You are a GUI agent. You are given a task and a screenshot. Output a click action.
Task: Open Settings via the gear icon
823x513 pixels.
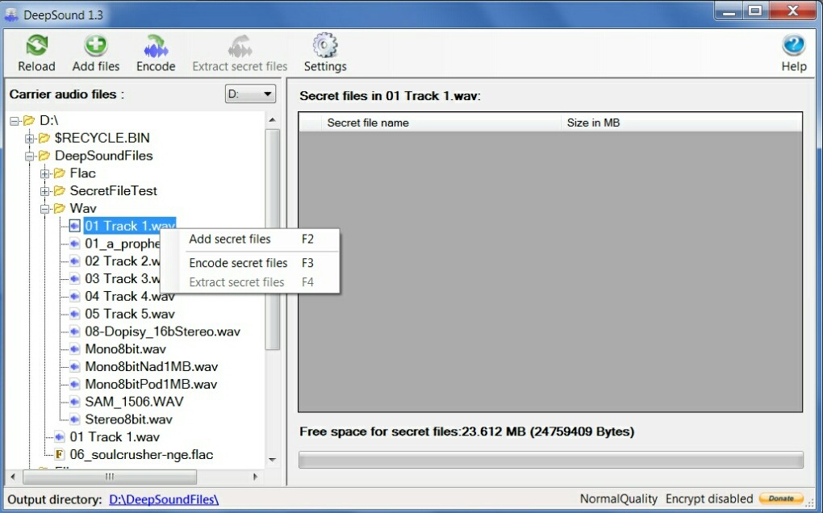point(324,47)
